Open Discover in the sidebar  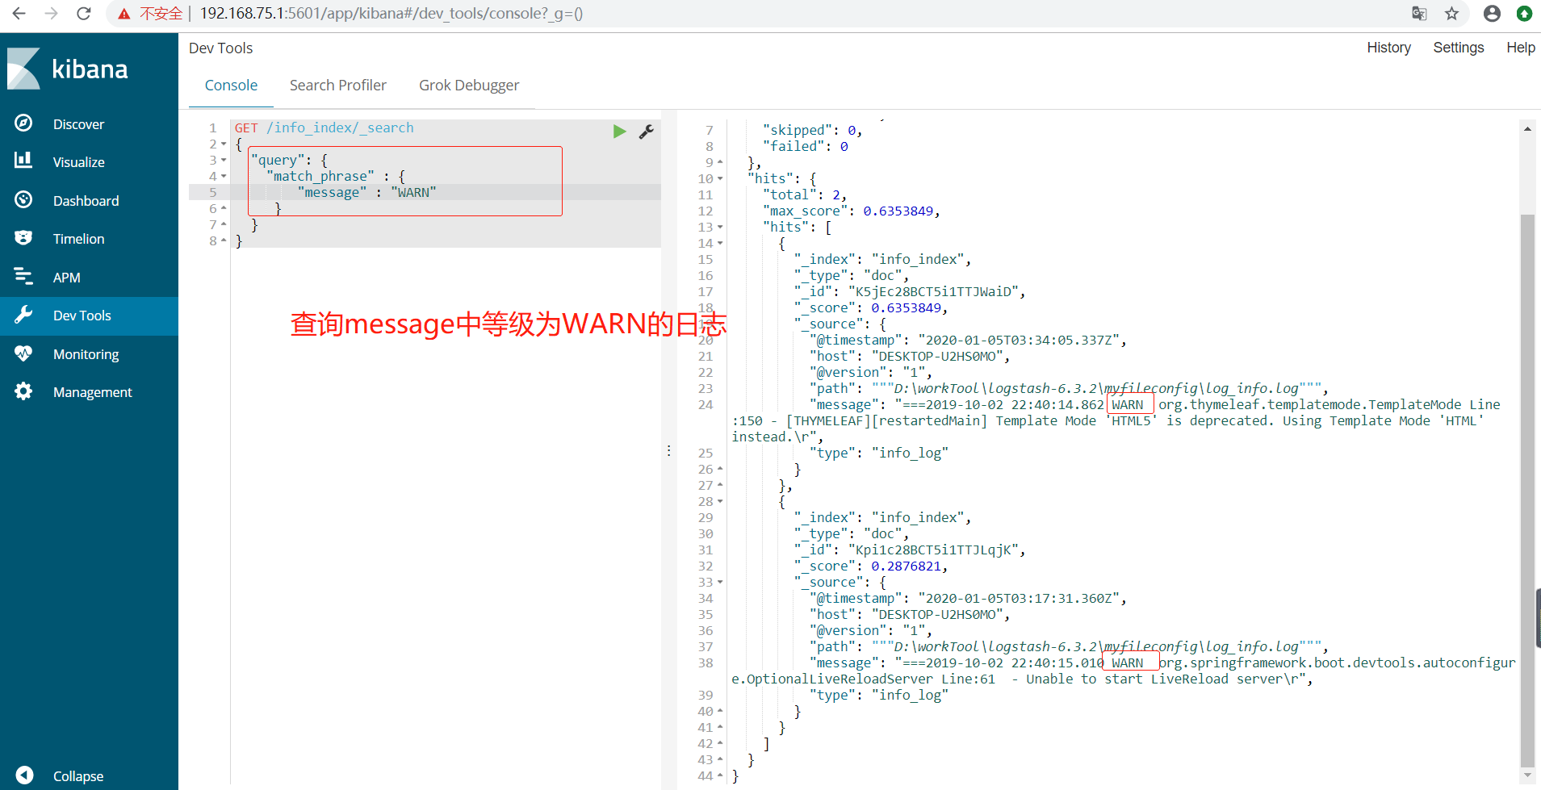pyautogui.click(x=78, y=123)
